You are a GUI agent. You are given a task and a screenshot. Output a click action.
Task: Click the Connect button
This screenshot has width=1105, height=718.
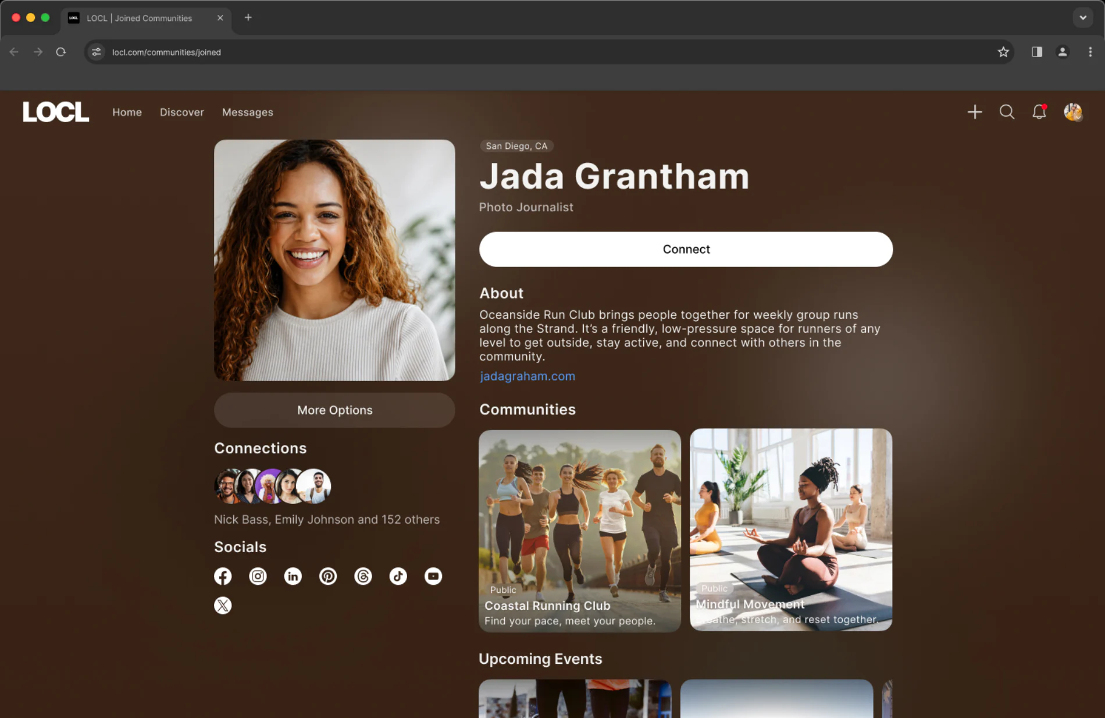(x=686, y=249)
